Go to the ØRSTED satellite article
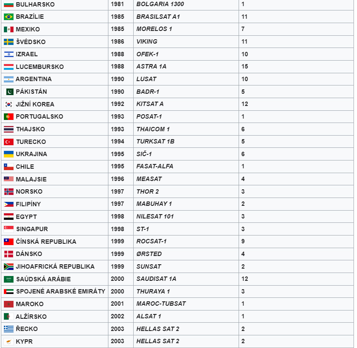The width and height of the screenshot is (357, 348). click(x=149, y=254)
